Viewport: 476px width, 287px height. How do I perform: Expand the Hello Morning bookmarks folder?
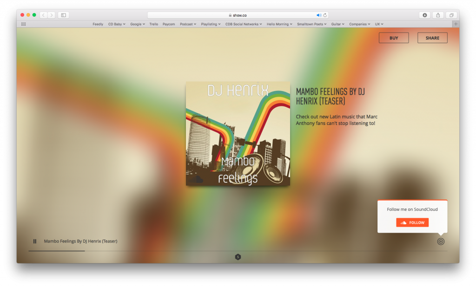(279, 24)
